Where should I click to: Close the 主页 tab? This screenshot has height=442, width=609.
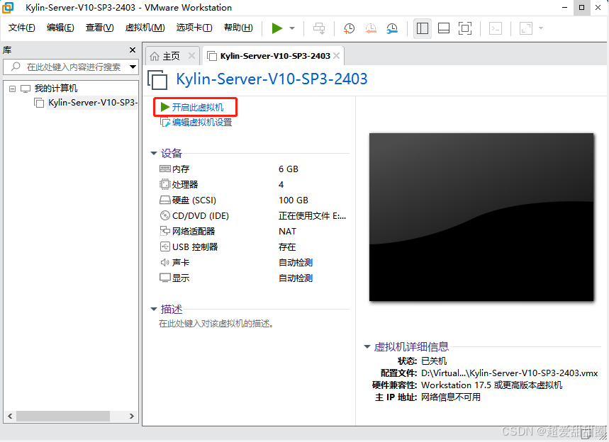(191, 56)
